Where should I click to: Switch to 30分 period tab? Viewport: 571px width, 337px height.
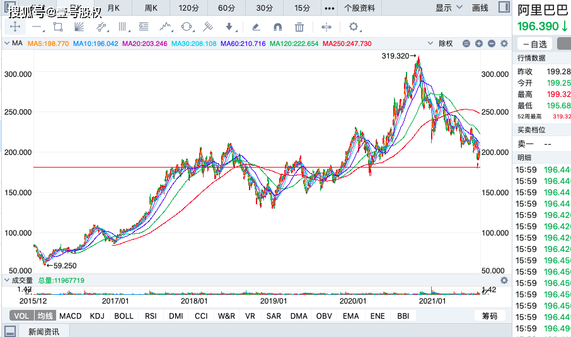(264, 8)
